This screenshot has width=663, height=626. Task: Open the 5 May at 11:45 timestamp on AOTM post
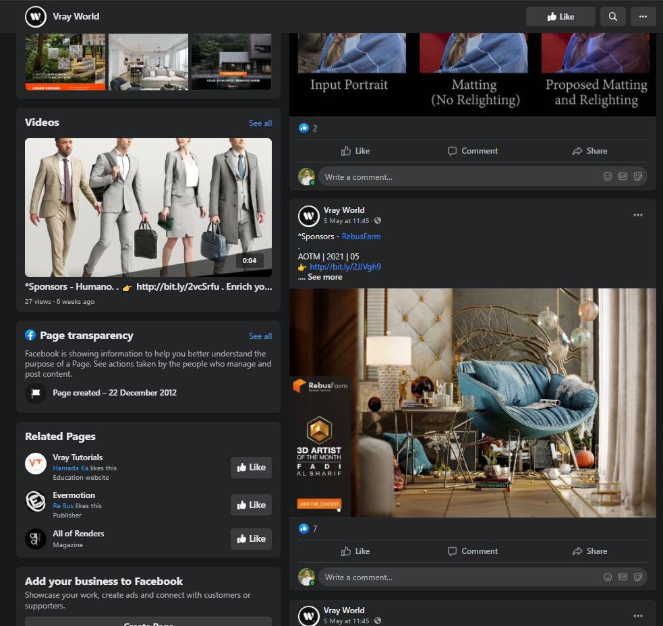click(x=346, y=221)
